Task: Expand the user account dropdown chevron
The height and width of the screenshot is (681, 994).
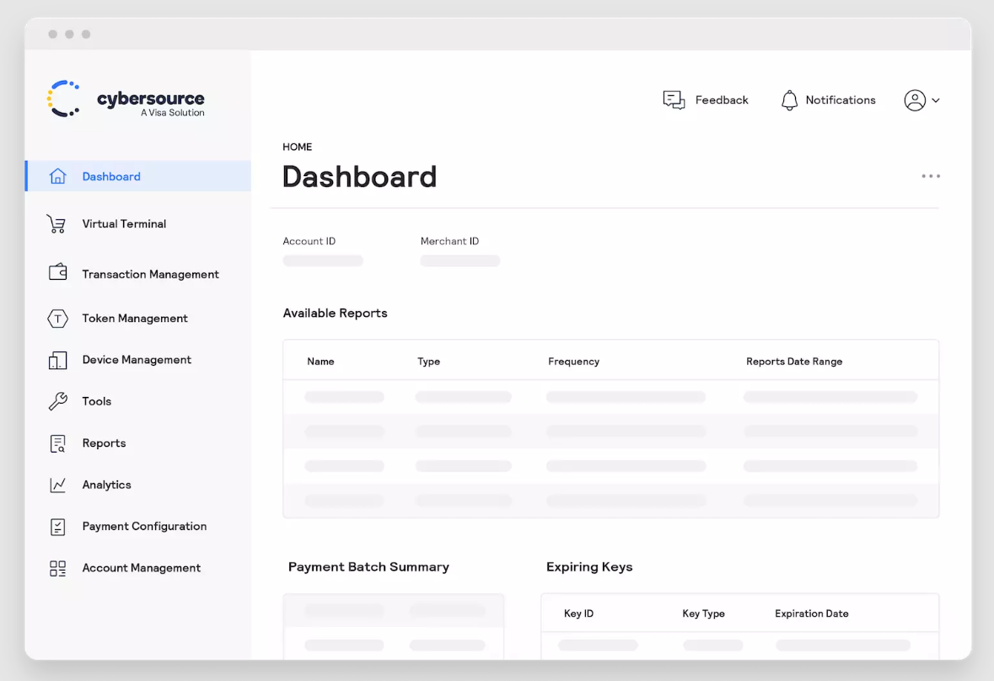Action: pos(936,100)
